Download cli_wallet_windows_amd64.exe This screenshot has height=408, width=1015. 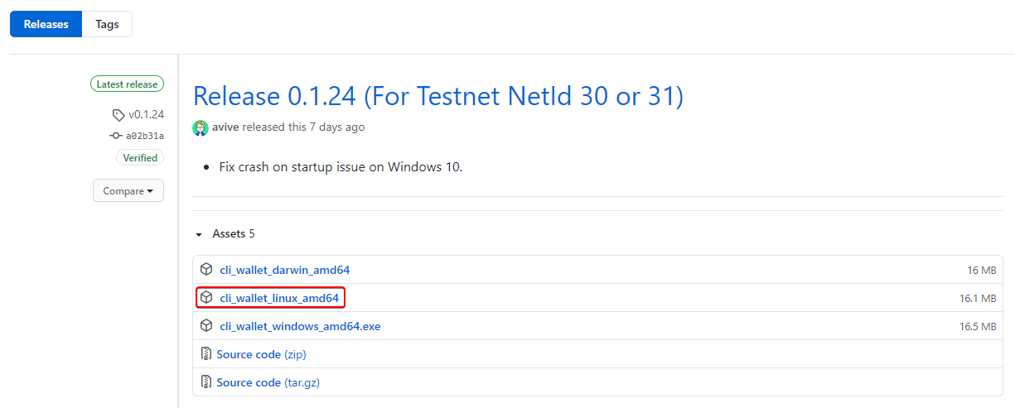pos(300,326)
